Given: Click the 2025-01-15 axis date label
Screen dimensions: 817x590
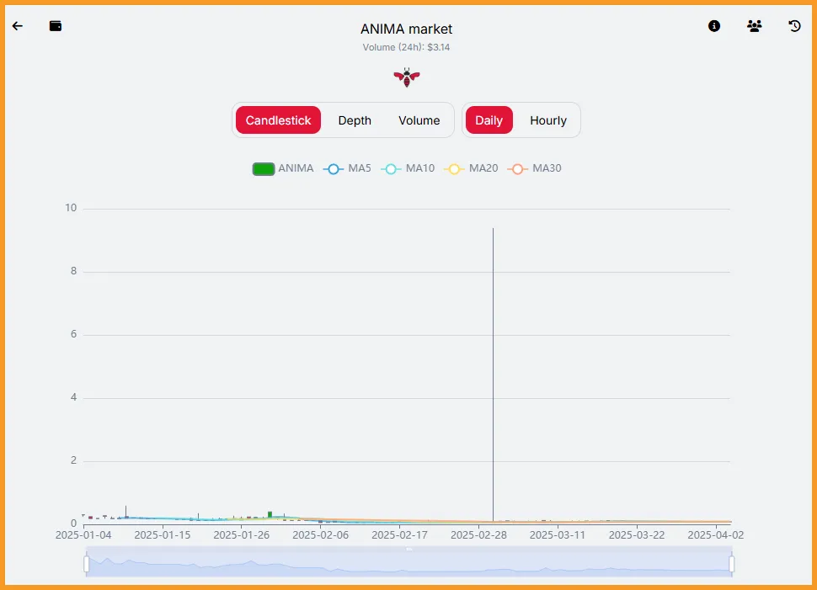Looking at the screenshot, I should pyautogui.click(x=163, y=535).
